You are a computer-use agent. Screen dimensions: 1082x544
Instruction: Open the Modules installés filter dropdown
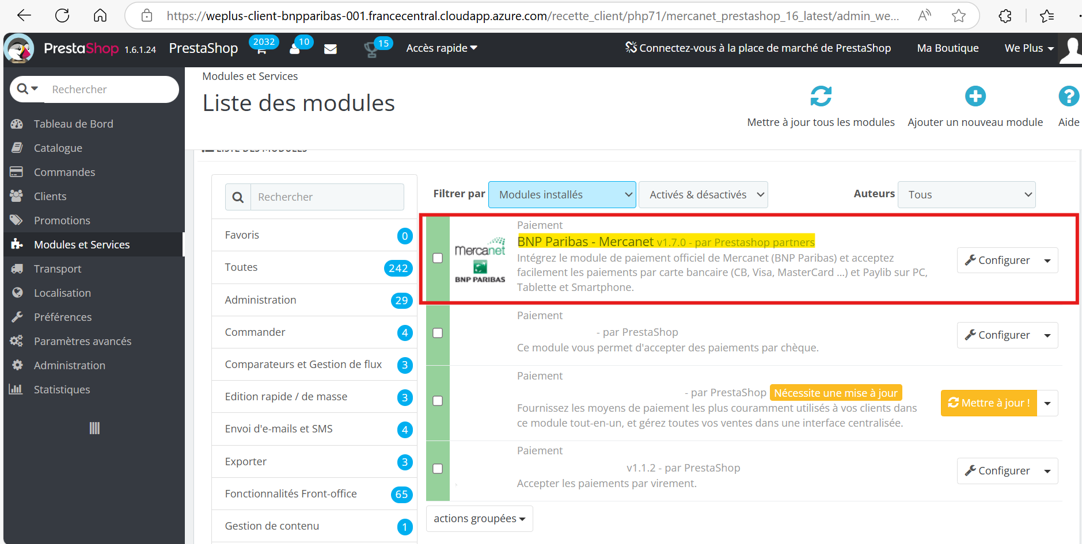point(562,195)
